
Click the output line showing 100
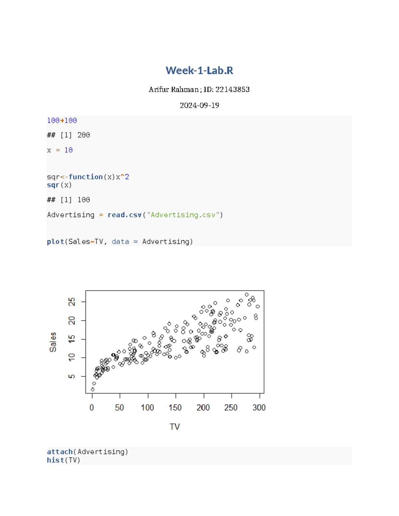(68, 200)
